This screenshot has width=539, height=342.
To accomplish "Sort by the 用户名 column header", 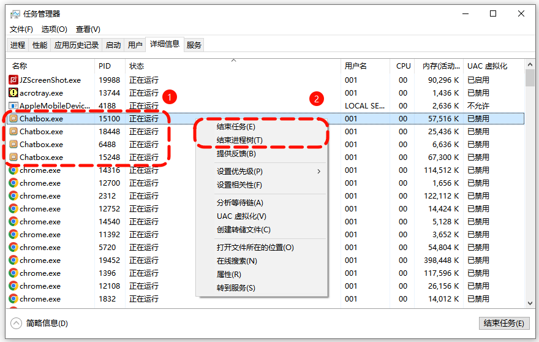I will tap(366, 66).
